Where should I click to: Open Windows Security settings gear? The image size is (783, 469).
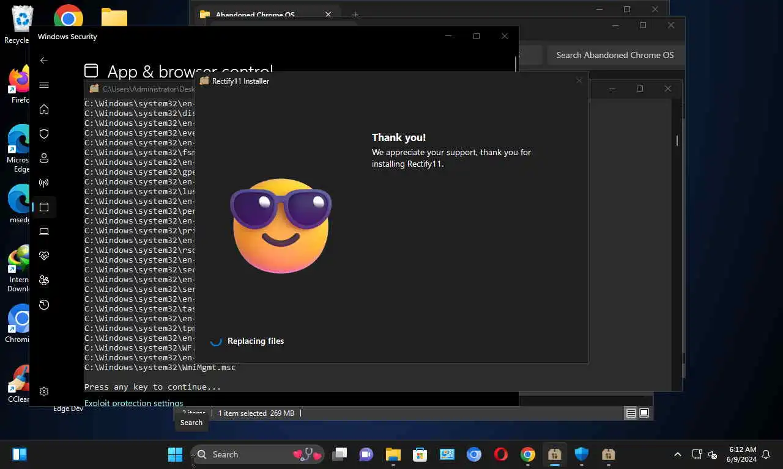43,391
